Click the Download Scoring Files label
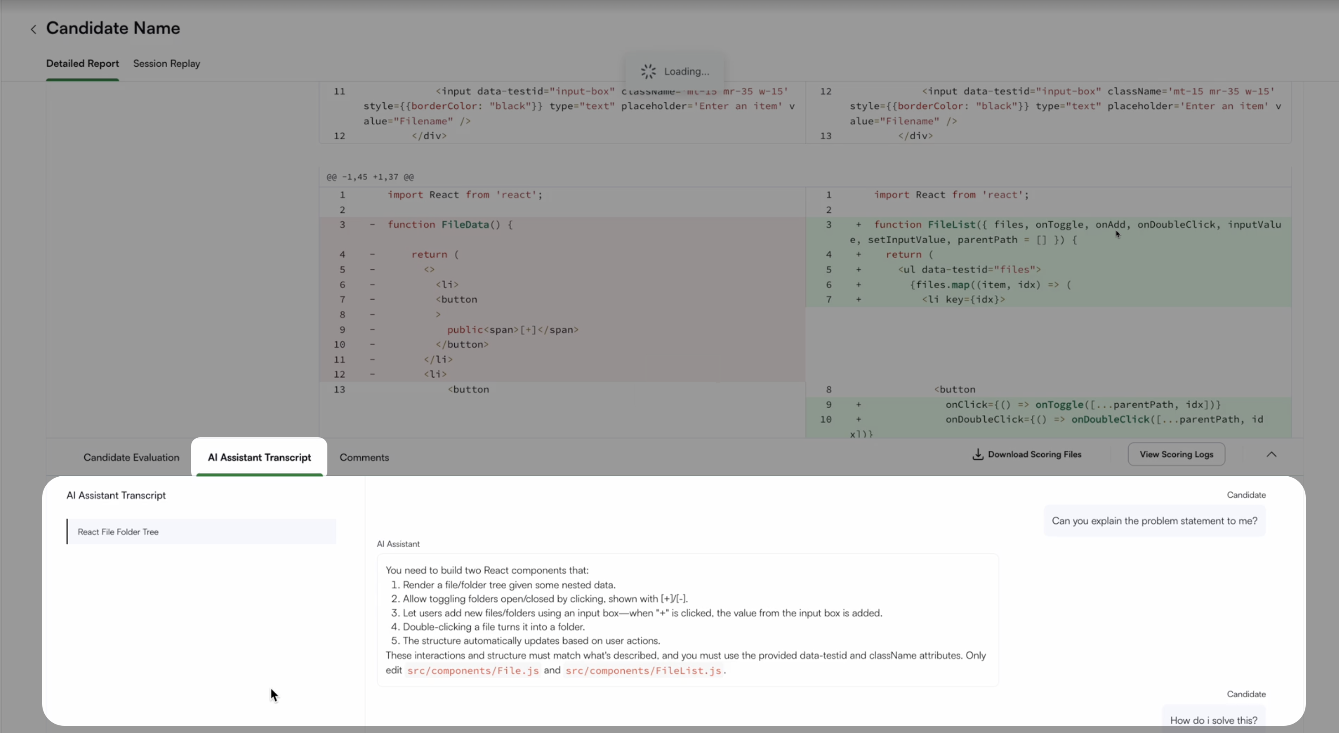This screenshot has width=1339, height=733. point(1034,455)
